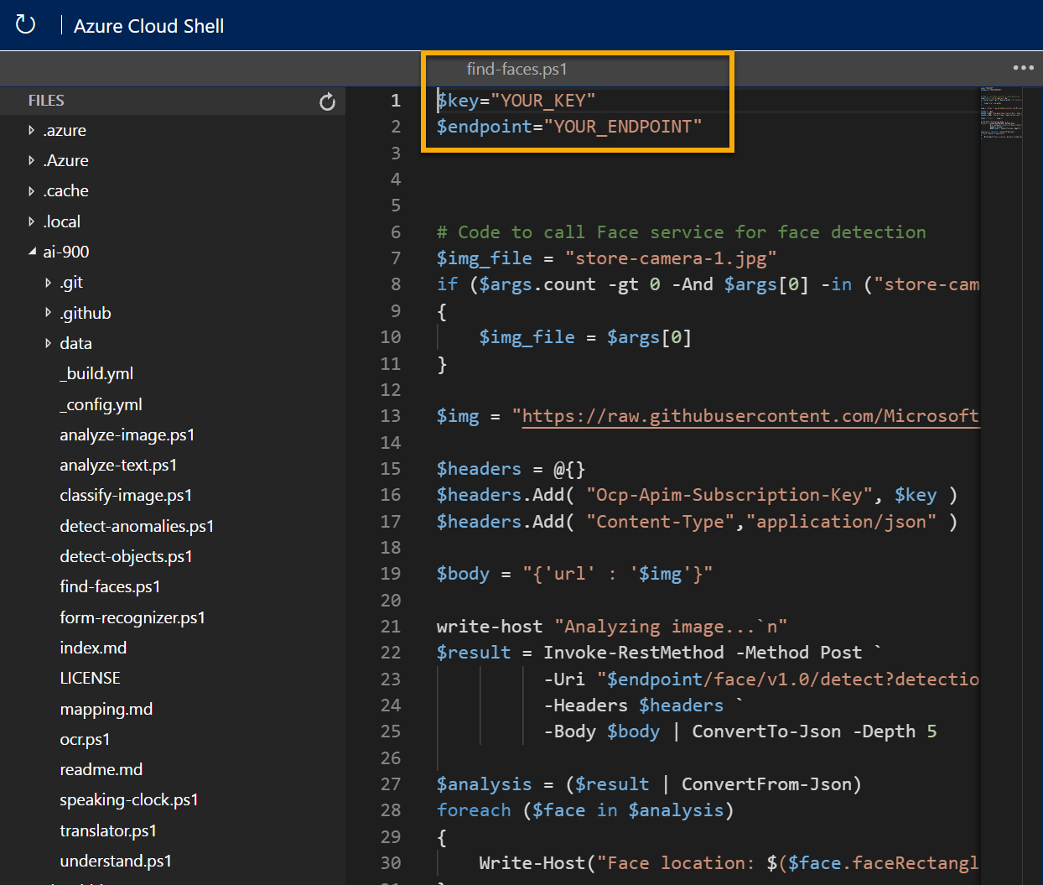Viewport: 1043px width, 885px height.
Task: Click the "YOUR_ENDPOINT" string on line 2
Action: pos(622,127)
